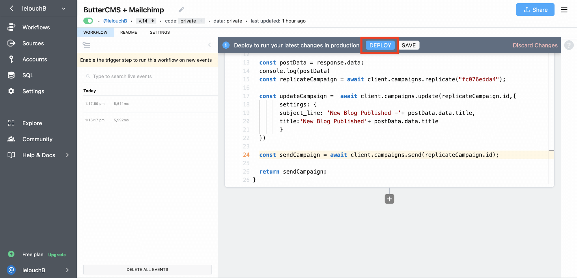Switch to the WORKFLOW tab
The width and height of the screenshot is (577, 278).
point(95,32)
